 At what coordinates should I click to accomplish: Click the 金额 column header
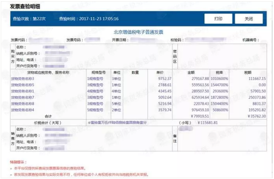click(x=191, y=73)
